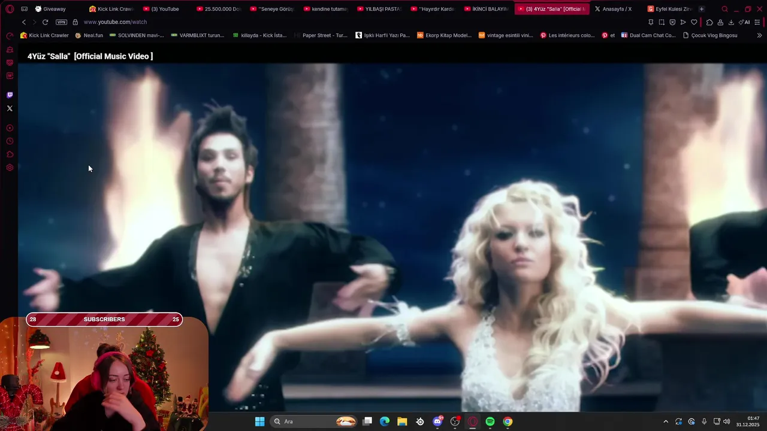Open the easy setup menu lines icon
767x431 pixels.
pos(757,22)
